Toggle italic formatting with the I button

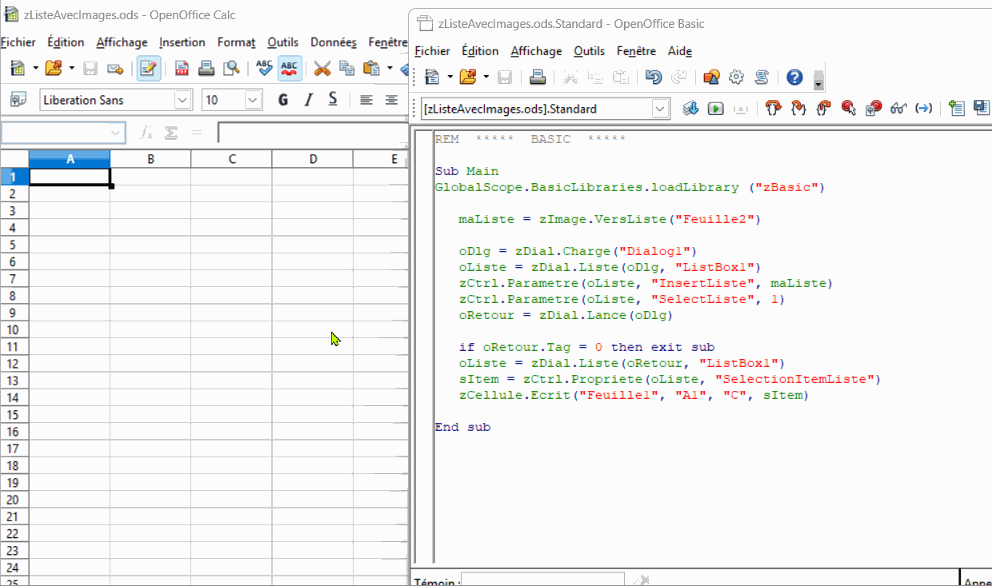[x=308, y=100]
